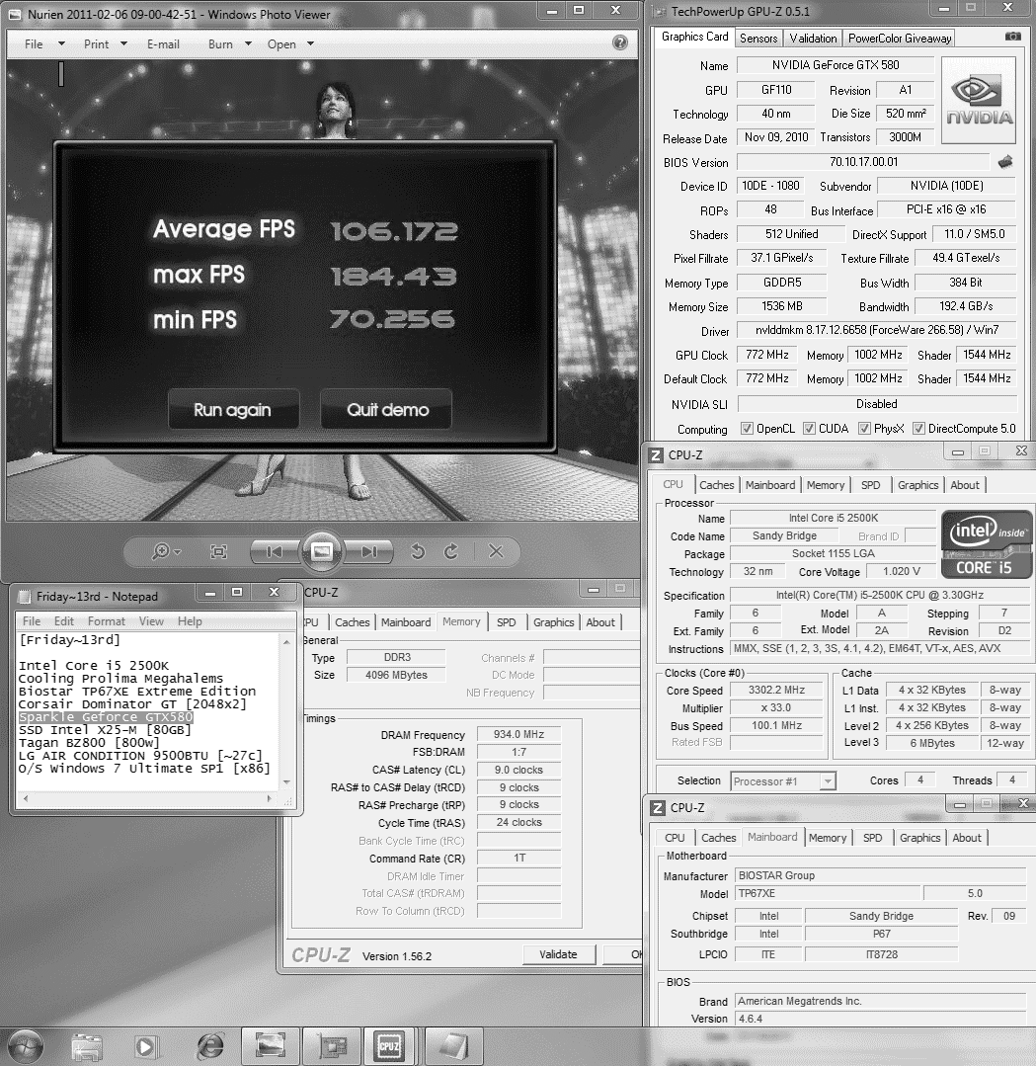Toggle the DirectCompute 5.0 checkbox
The width and height of the screenshot is (1036, 1066).
[918, 429]
